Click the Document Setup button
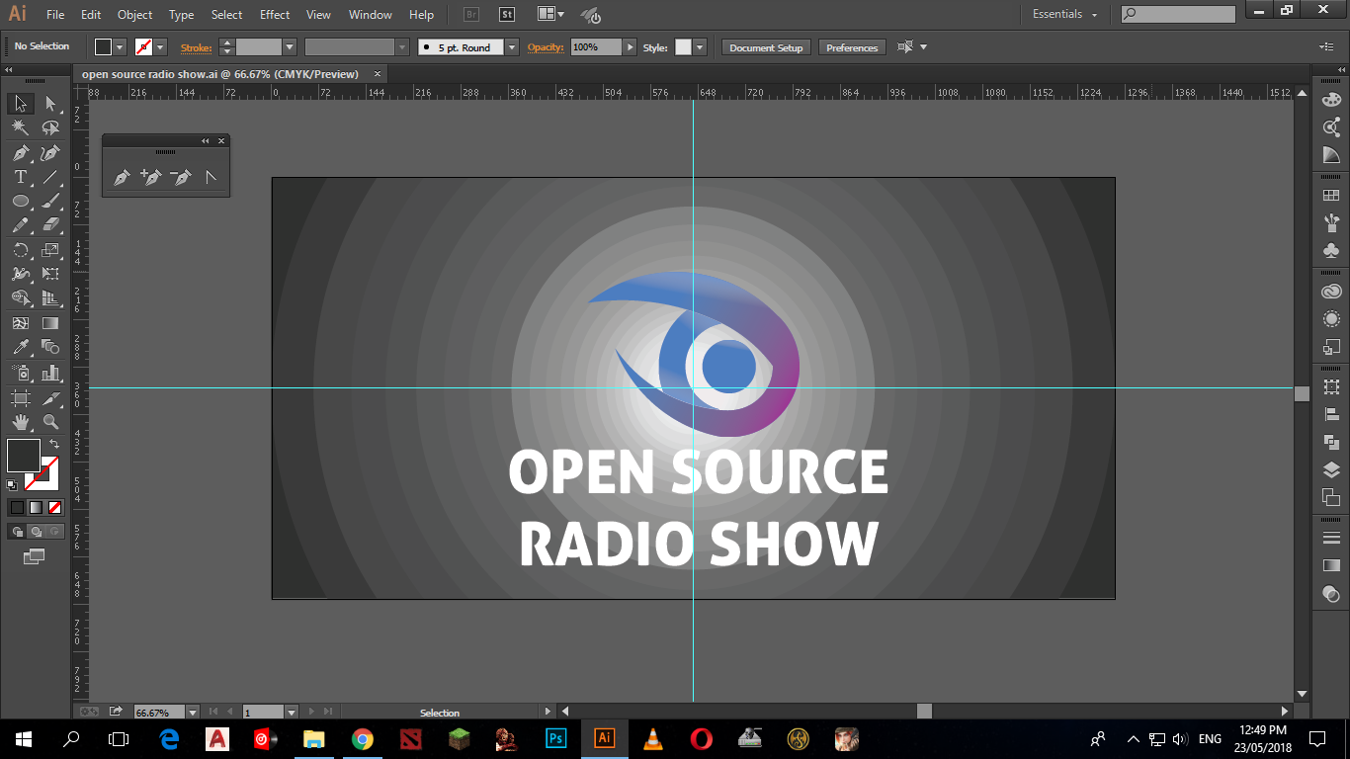 point(766,47)
